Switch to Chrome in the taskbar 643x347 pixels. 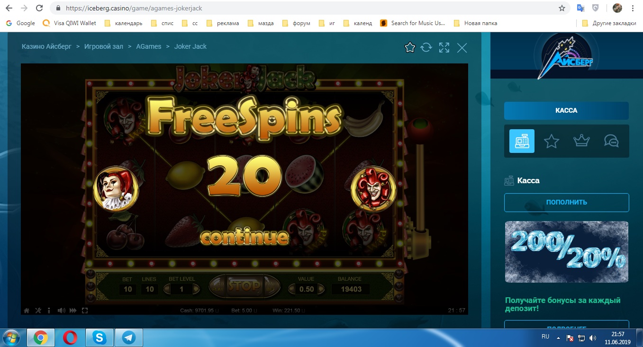pyautogui.click(x=41, y=338)
